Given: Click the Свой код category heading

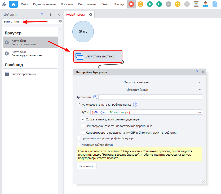Looking at the screenshot, I should click(x=14, y=65).
